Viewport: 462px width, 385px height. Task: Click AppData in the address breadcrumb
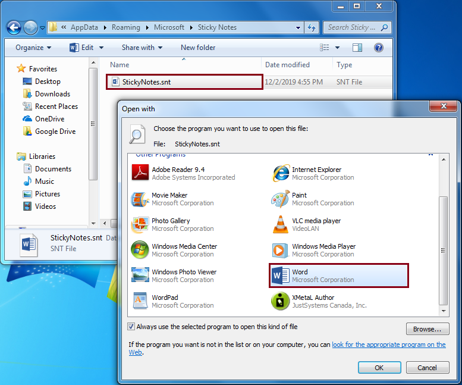(x=84, y=27)
